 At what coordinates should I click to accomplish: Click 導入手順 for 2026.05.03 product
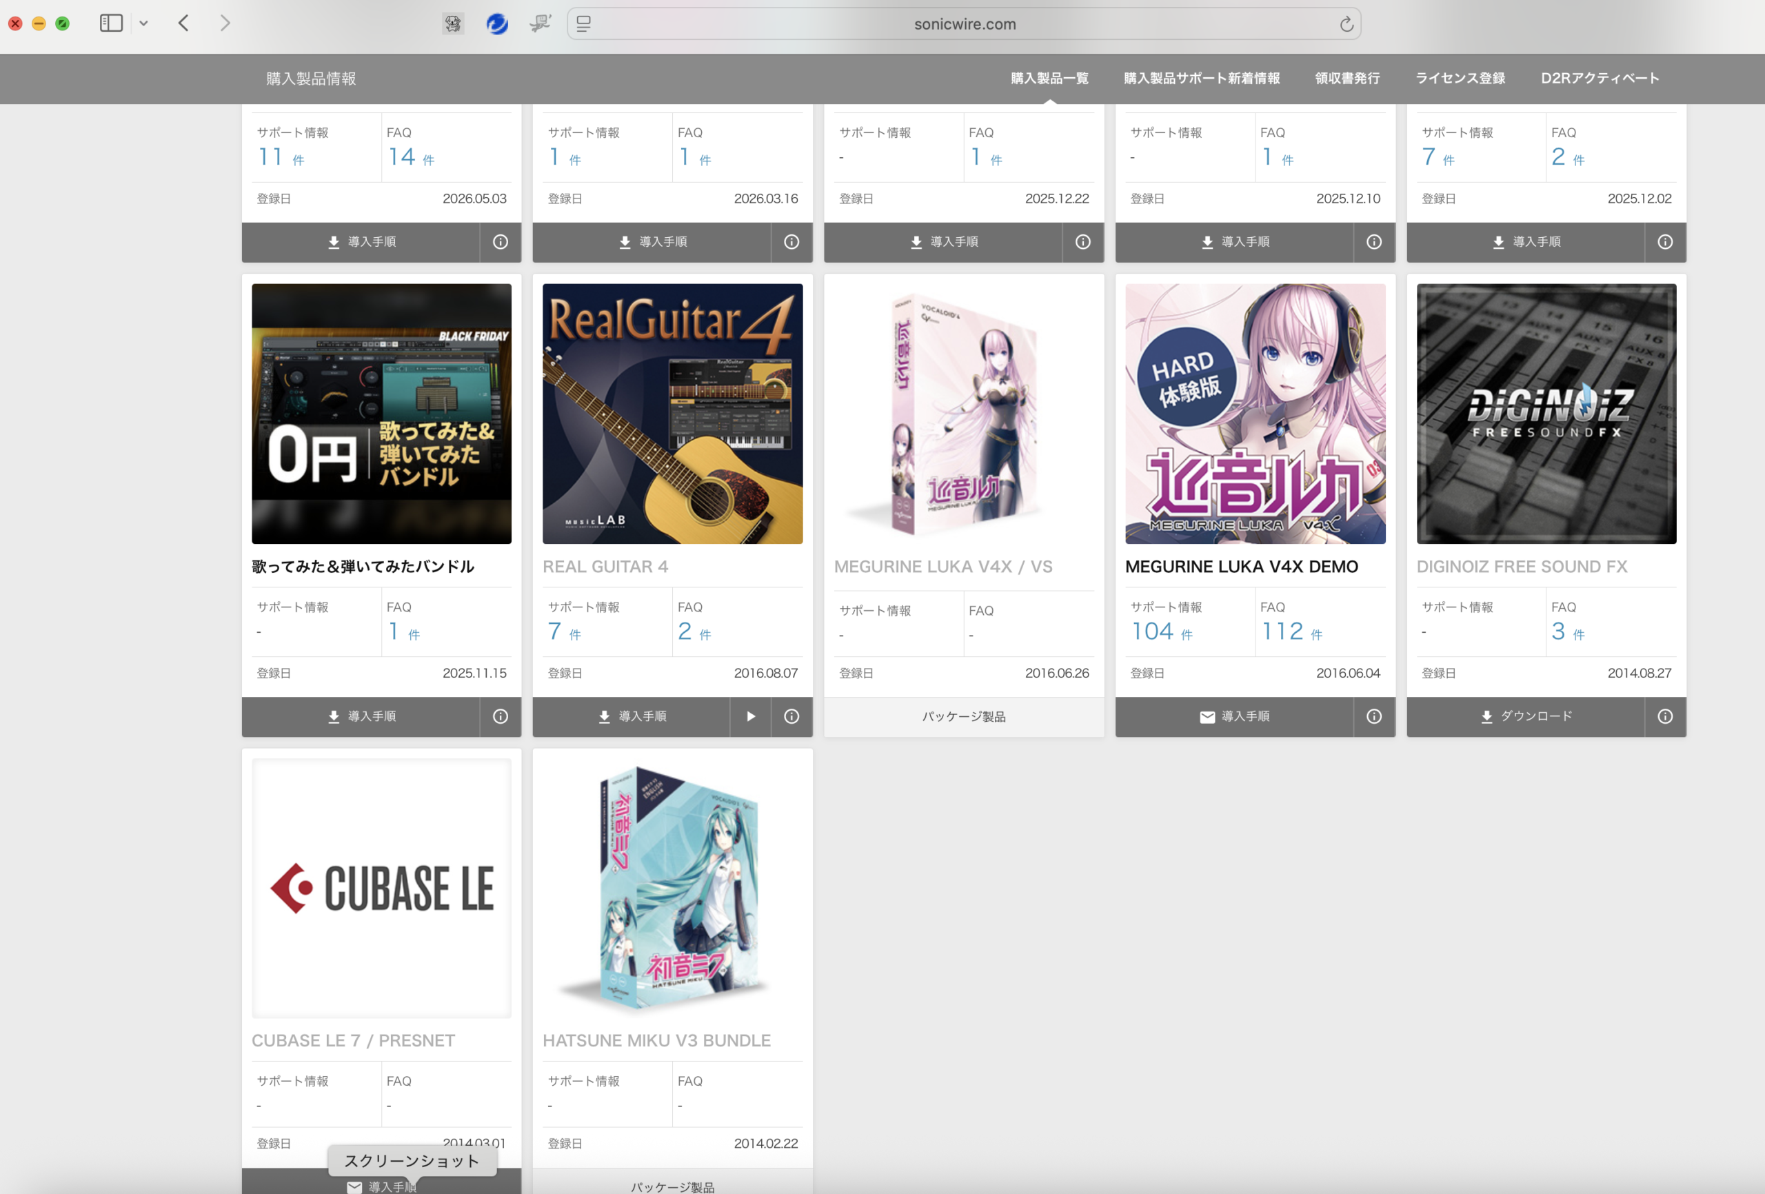[x=361, y=241]
